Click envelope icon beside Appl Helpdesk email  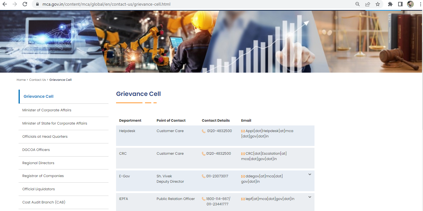(243, 131)
